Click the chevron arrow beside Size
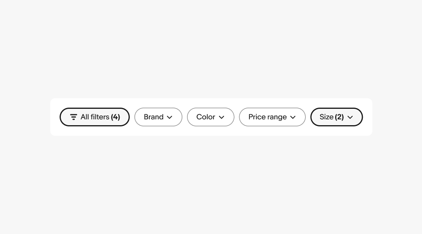The height and width of the screenshot is (234, 422). tap(350, 117)
